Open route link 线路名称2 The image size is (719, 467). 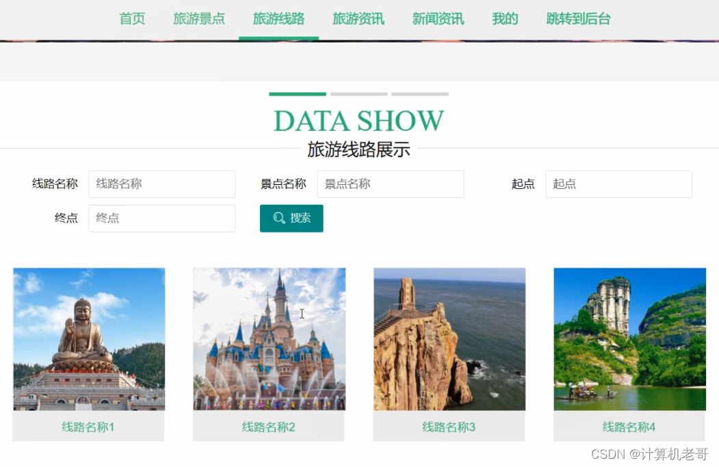coord(268,427)
